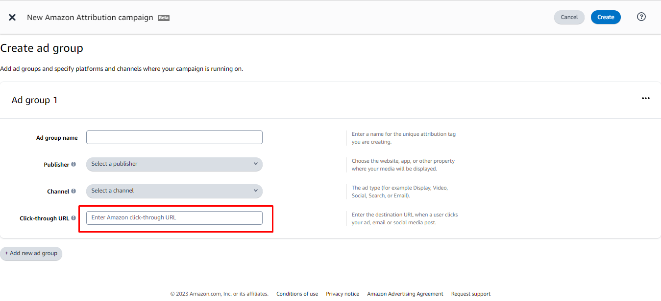Screen dimensions: 661x301
Task: Click the Beta badge
Action: (x=164, y=18)
